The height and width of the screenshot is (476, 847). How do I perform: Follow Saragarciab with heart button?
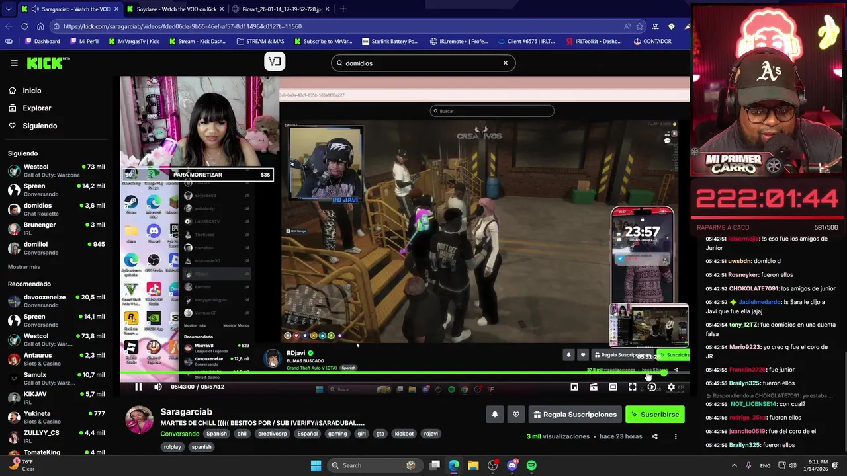(516, 415)
